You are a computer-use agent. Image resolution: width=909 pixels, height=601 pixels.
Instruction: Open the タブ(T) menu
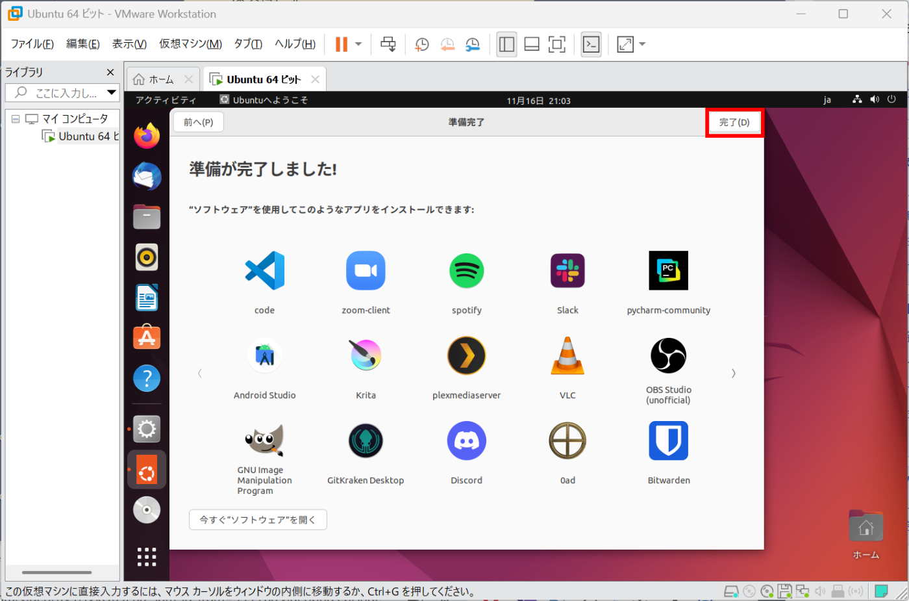(248, 44)
